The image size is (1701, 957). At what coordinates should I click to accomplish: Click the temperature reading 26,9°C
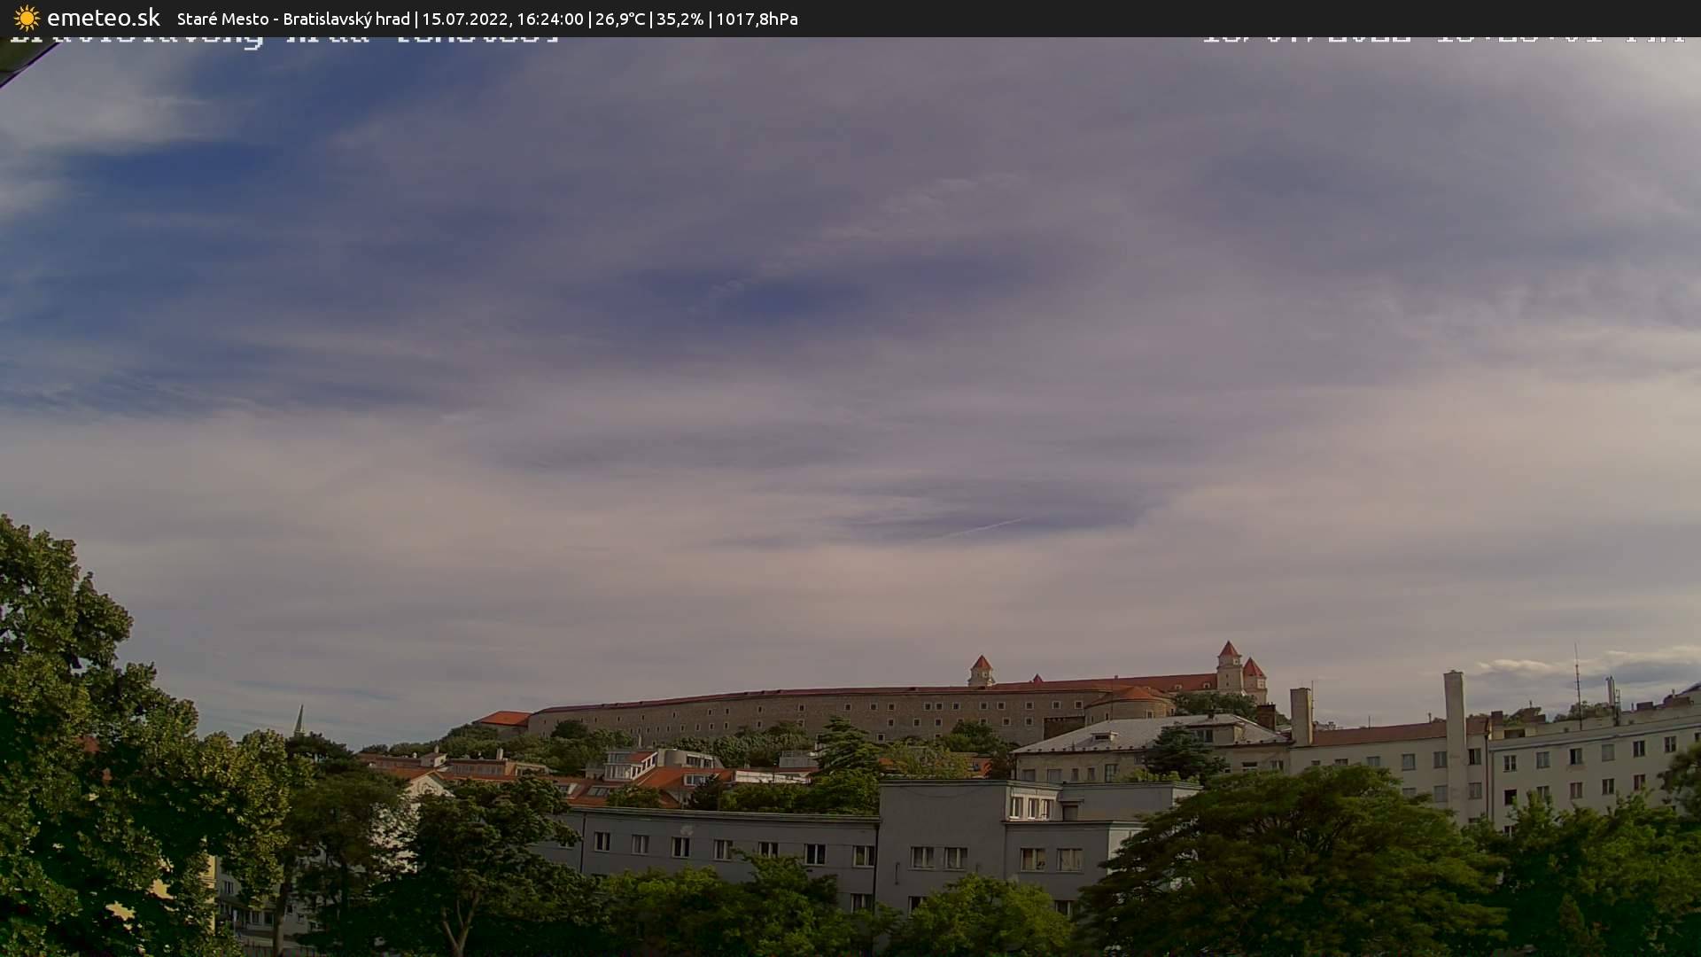pyautogui.click(x=621, y=18)
